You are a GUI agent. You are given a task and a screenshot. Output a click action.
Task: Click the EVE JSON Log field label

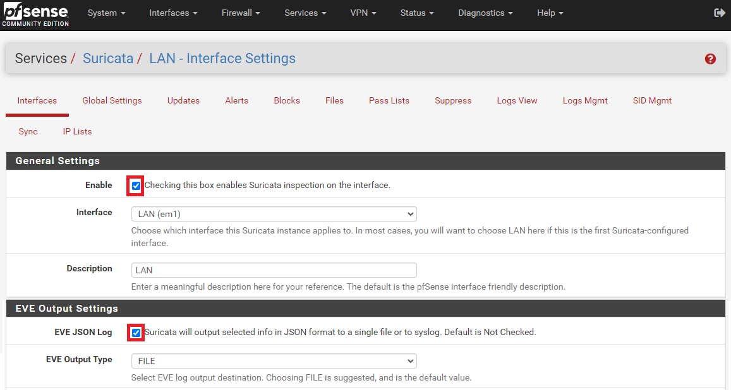point(83,332)
